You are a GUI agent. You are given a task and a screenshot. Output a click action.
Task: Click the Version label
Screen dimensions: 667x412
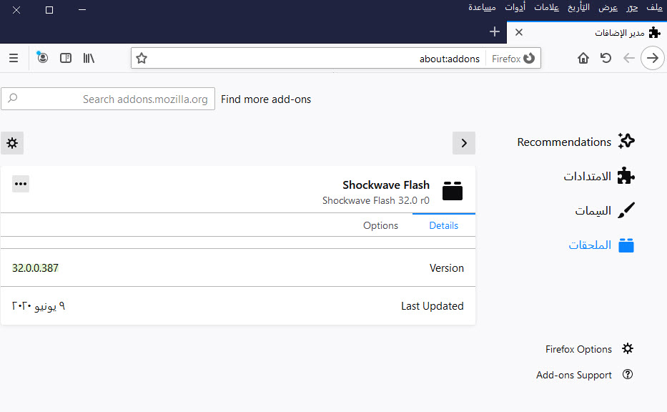pos(446,268)
